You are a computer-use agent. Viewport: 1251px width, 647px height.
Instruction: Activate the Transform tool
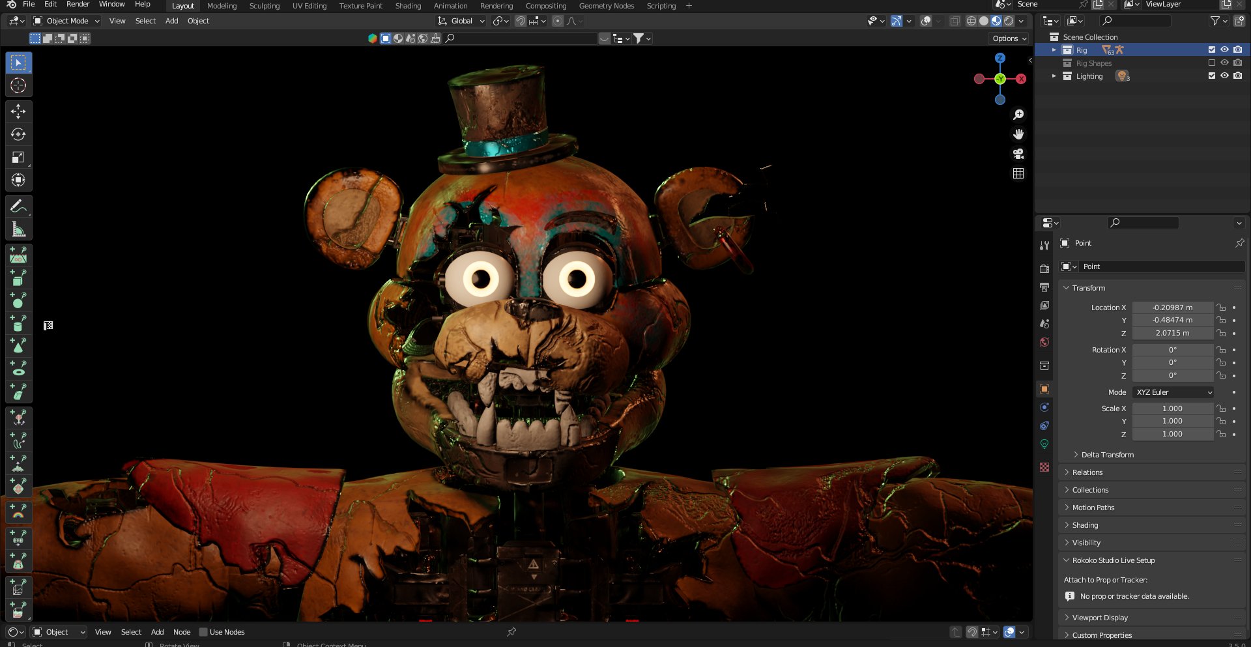point(18,180)
